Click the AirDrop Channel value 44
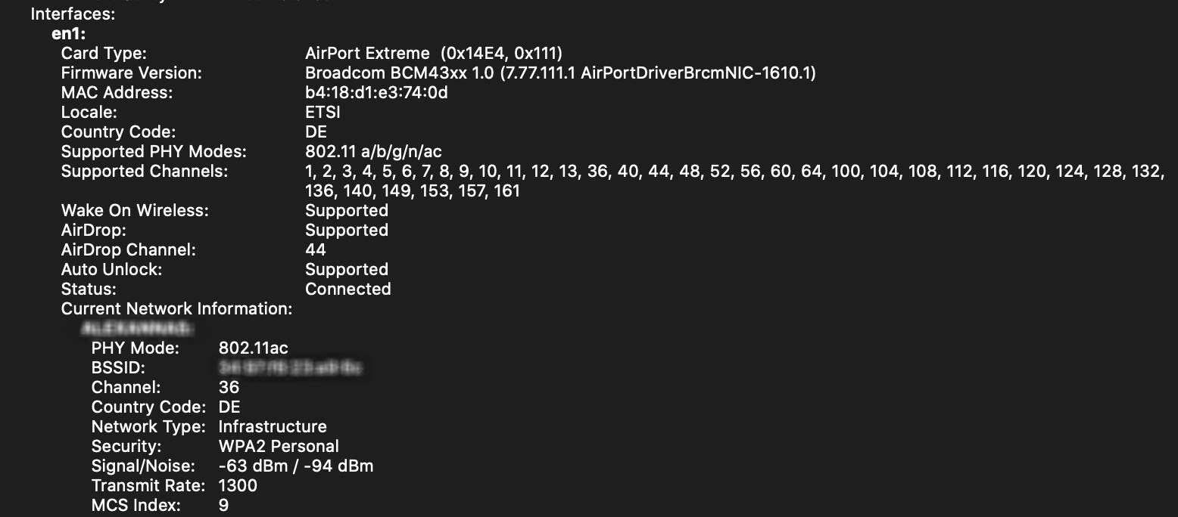This screenshot has width=1178, height=517. click(x=316, y=250)
